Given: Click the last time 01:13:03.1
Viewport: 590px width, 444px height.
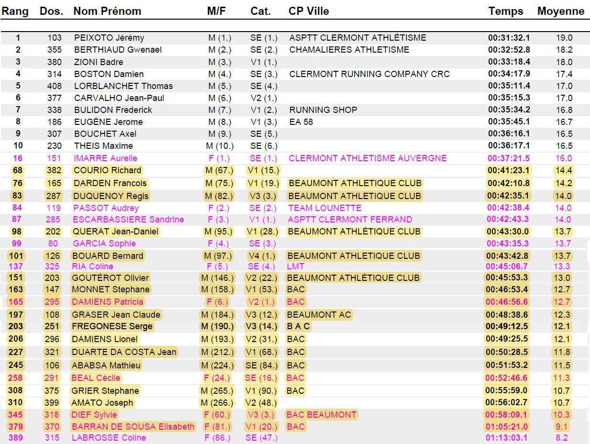Looking at the screenshot, I should click(506, 438).
